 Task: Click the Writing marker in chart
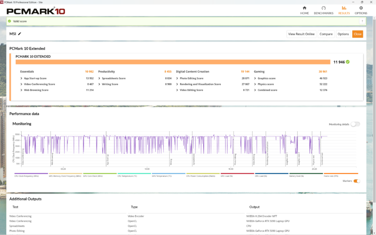click(x=171, y=162)
